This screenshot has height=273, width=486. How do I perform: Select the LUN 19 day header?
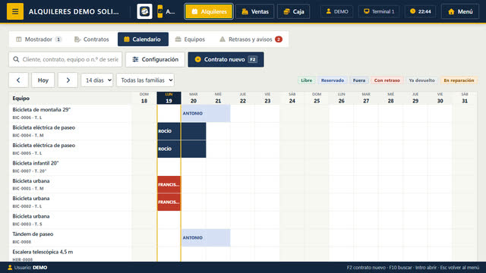pyautogui.click(x=169, y=98)
